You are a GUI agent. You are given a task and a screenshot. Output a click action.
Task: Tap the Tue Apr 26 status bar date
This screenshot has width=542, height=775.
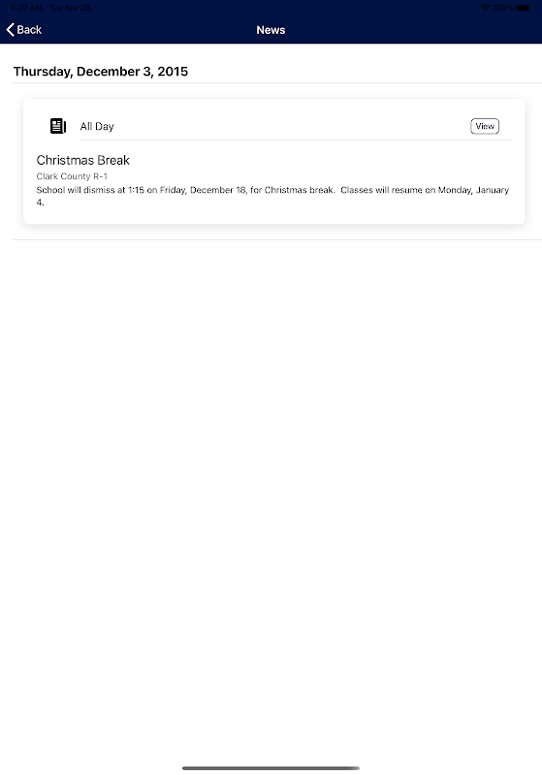tap(70, 8)
